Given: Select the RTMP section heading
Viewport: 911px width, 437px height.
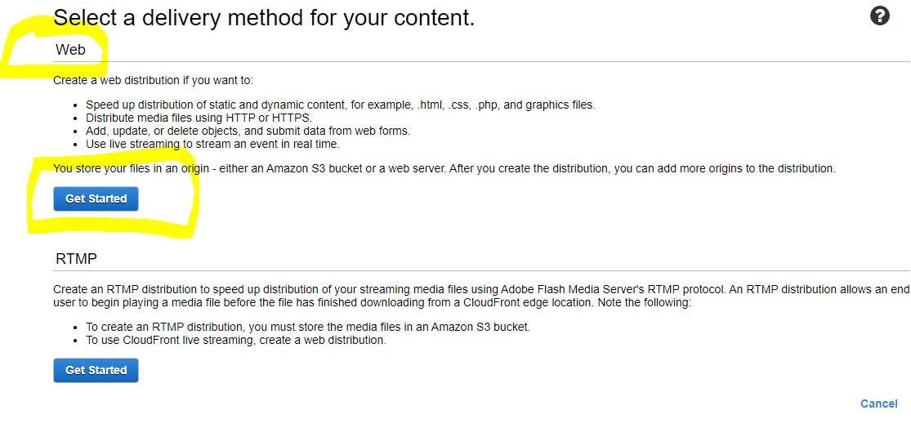Looking at the screenshot, I should coord(76,259).
